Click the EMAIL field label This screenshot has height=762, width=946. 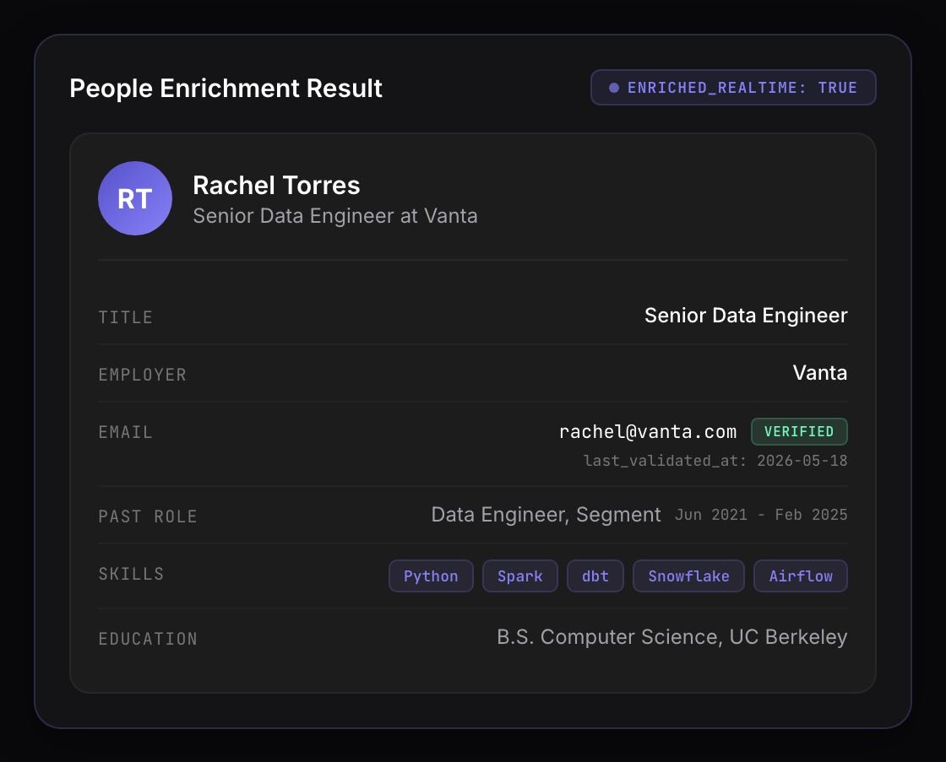(x=126, y=432)
